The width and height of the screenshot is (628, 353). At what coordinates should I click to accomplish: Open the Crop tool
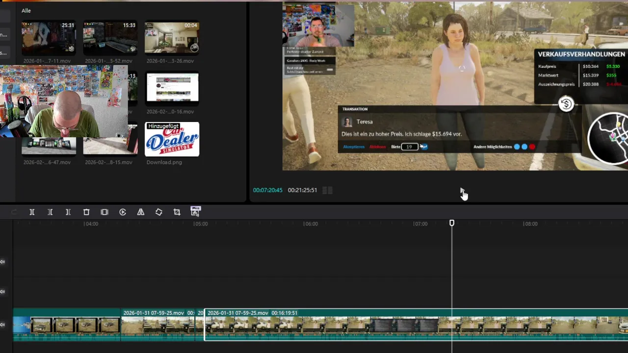coord(177,212)
